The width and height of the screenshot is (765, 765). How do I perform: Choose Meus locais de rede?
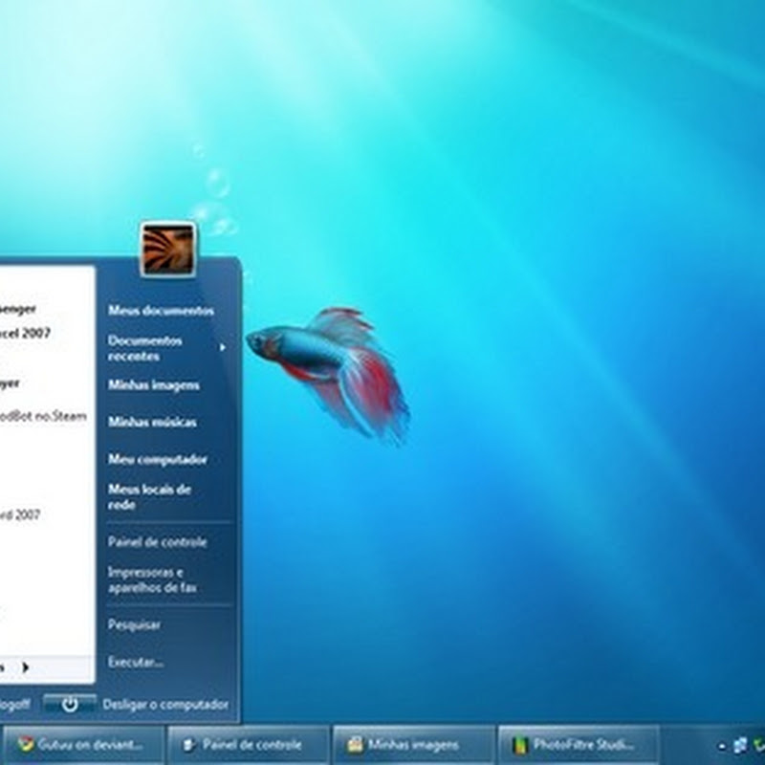tap(149, 496)
